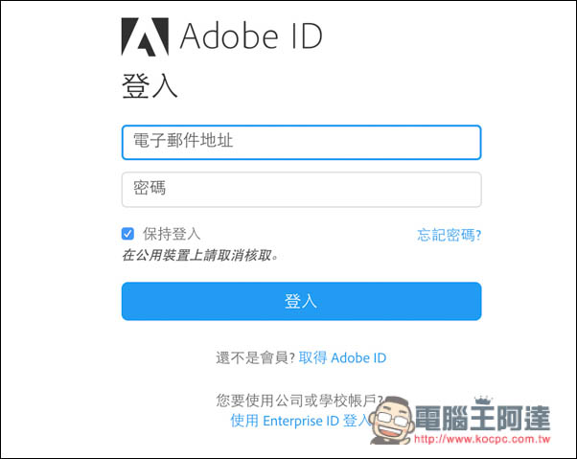The width and height of the screenshot is (577, 459).
Task: Focus the 電子郵件地址 email field
Action: 301,143
